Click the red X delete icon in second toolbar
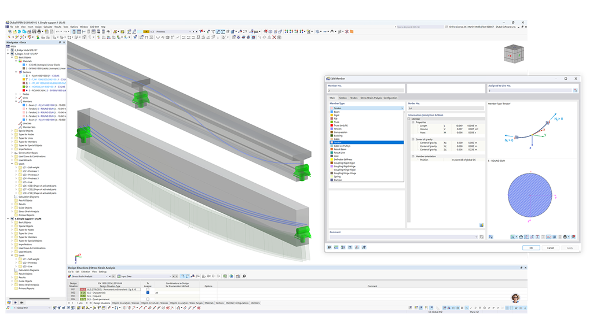Viewport: 593px width, 333px height. pyautogui.click(x=274, y=38)
